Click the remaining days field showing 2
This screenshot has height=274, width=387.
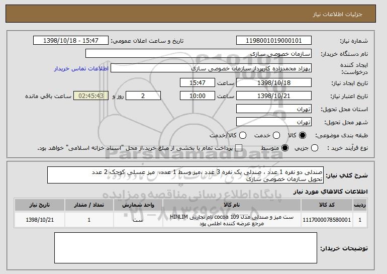[143, 96]
